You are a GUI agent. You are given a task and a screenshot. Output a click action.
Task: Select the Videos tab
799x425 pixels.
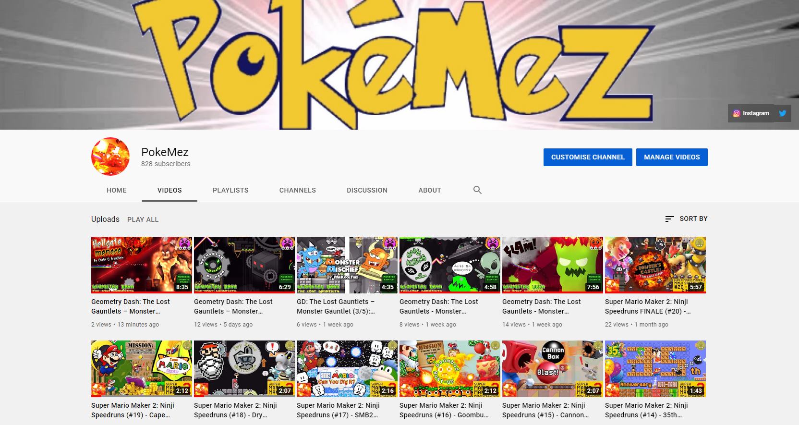click(169, 190)
